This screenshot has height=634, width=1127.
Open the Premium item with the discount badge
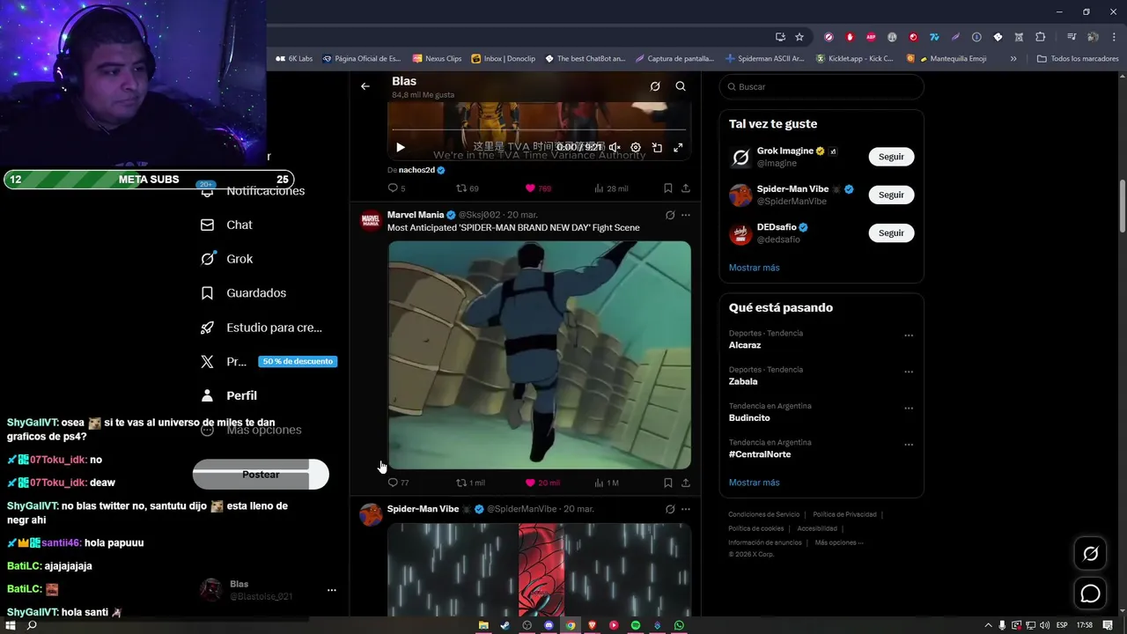(x=268, y=361)
